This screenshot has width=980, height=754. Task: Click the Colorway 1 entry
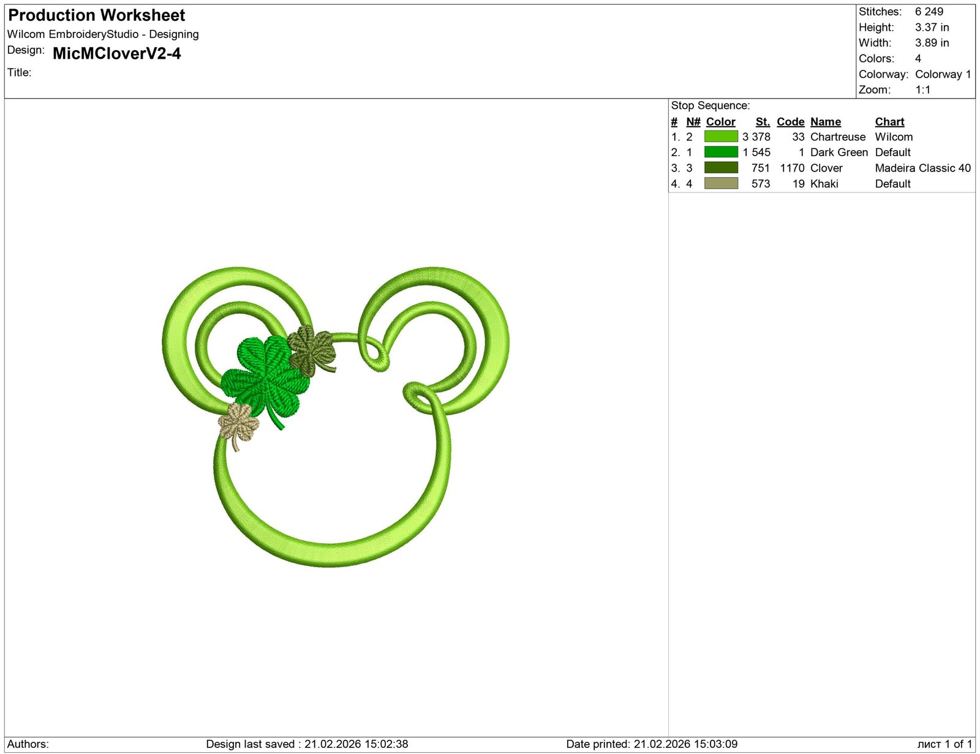tap(943, 74)
